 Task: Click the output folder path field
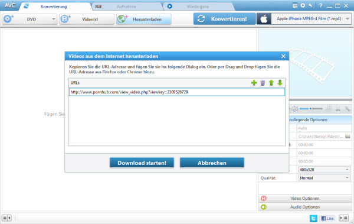(320, 136)
